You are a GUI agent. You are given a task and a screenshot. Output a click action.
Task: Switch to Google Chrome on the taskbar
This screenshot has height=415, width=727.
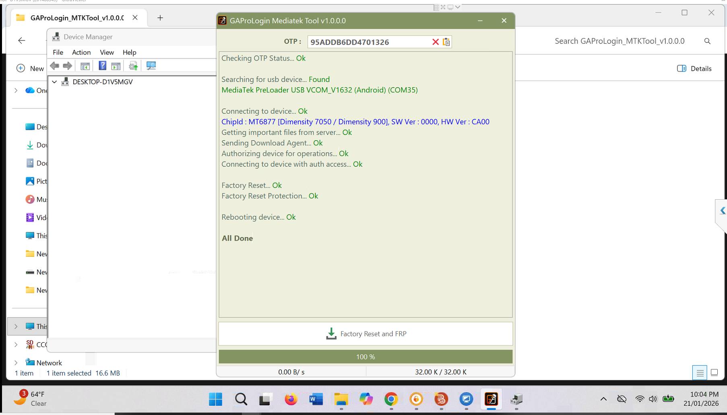point(391,399)
